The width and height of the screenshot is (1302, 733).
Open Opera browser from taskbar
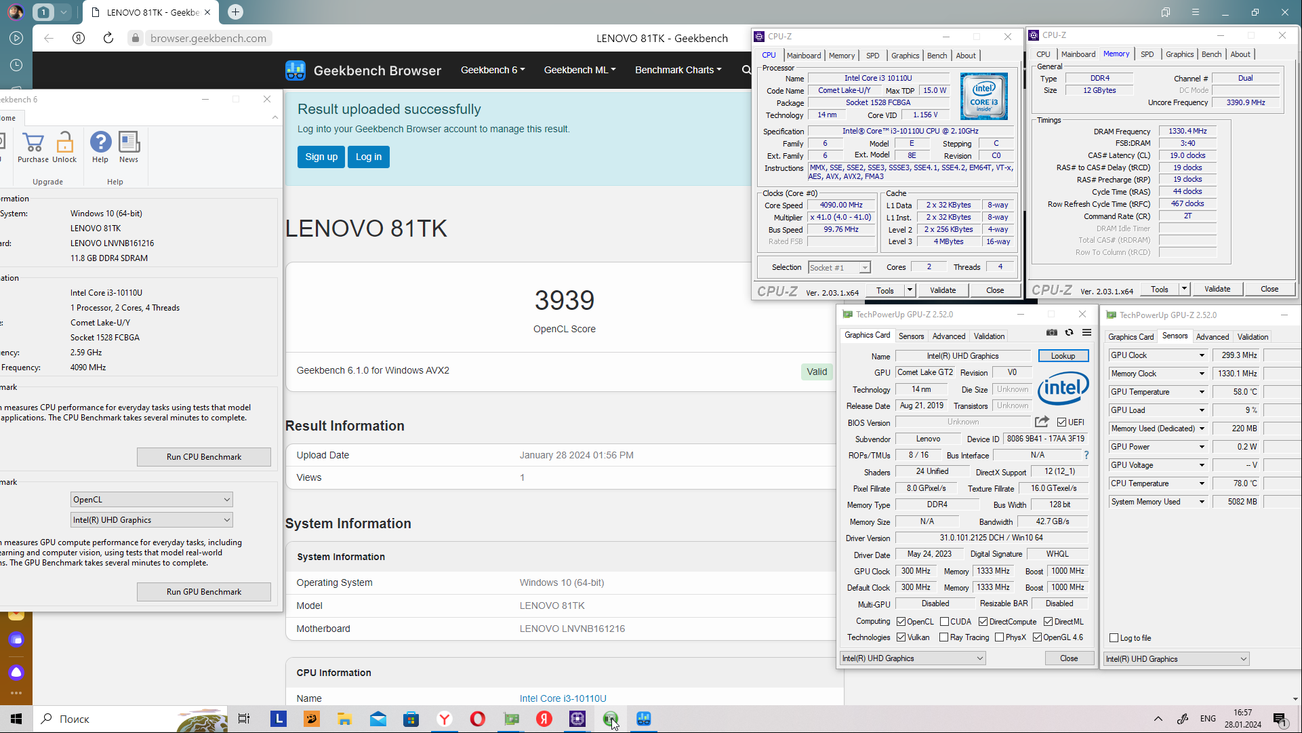click(478, 719)
